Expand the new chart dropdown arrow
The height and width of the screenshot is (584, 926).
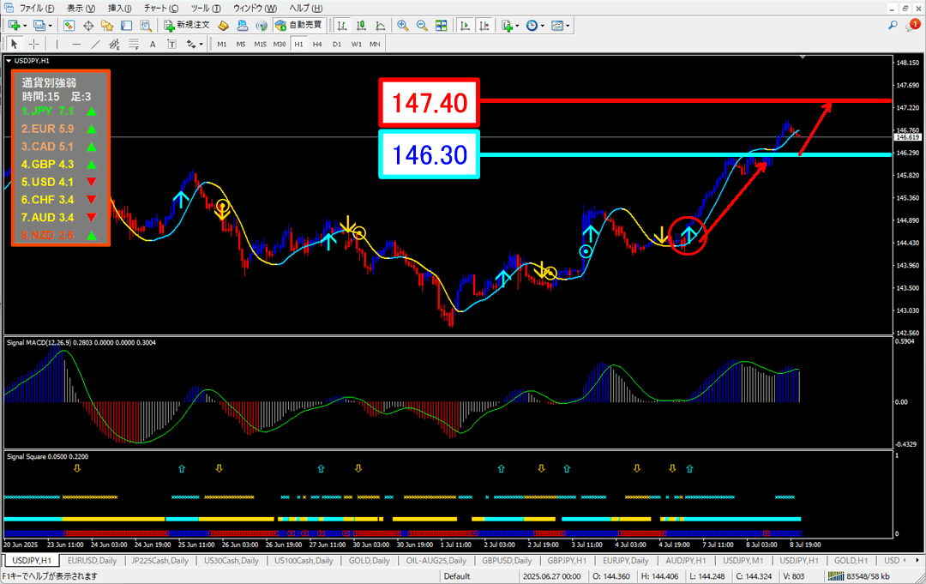pyautogui.click(x=25, y=26)
